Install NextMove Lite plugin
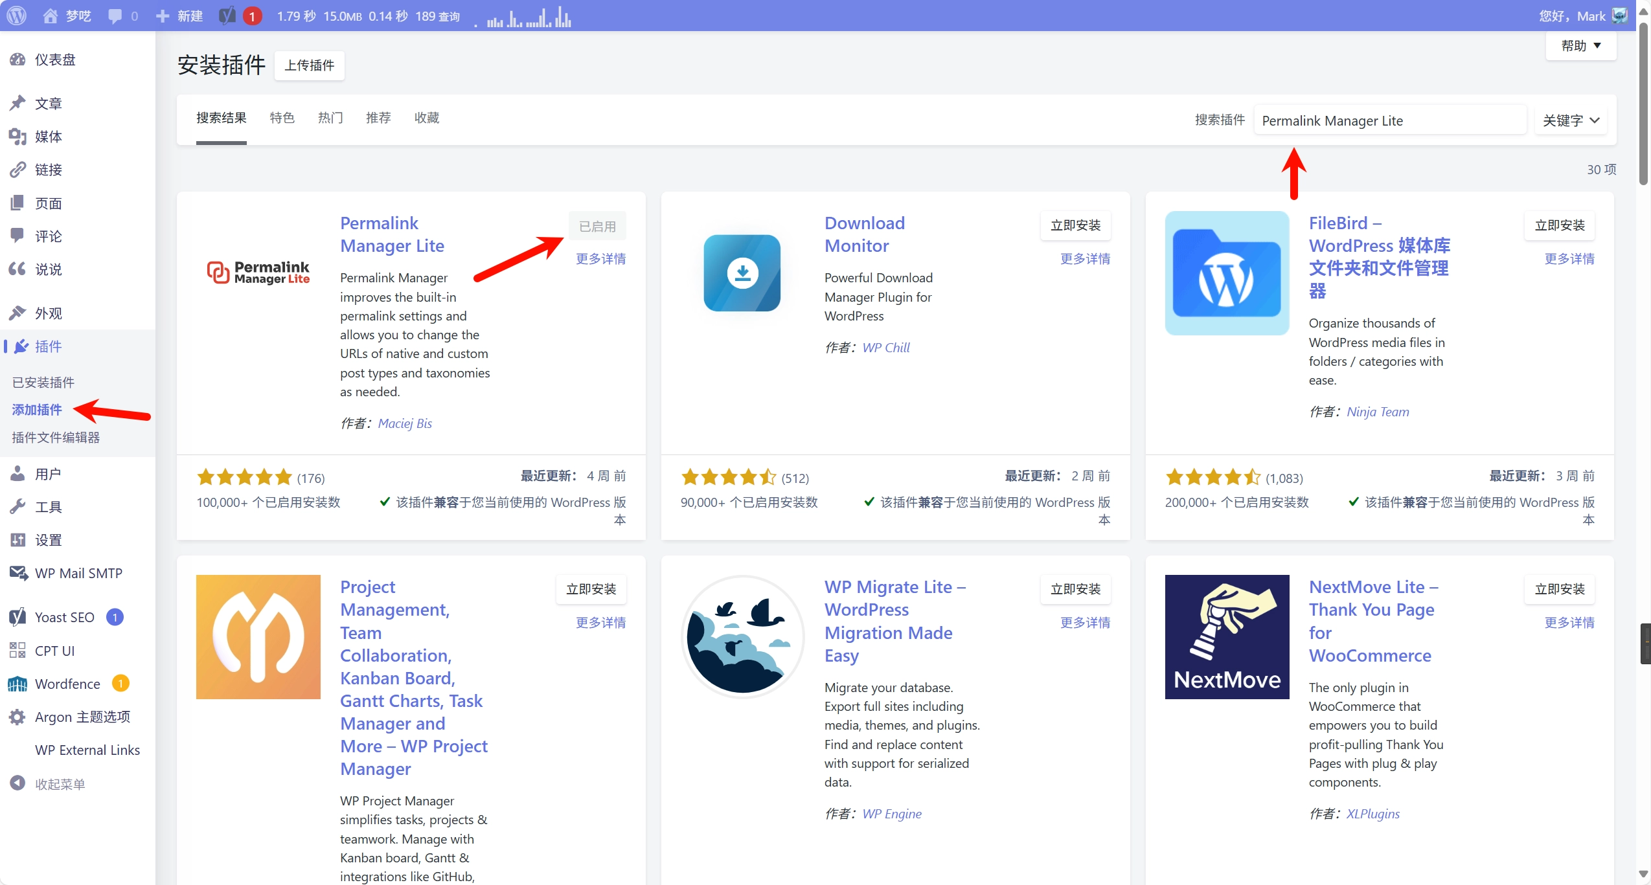The width and height of the screenshot is (1651, 885). 1560,589
